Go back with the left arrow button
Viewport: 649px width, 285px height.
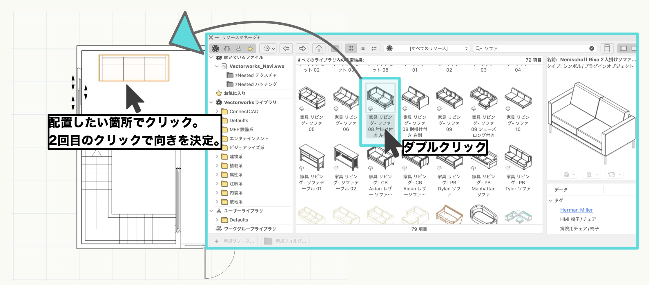[286, 48]
